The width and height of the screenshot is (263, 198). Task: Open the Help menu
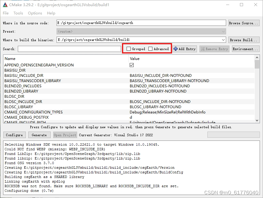pos(51,13)
